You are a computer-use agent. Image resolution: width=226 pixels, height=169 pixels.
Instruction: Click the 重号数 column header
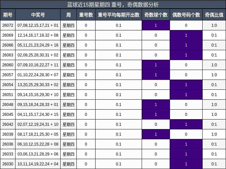[x=86, y=15]
